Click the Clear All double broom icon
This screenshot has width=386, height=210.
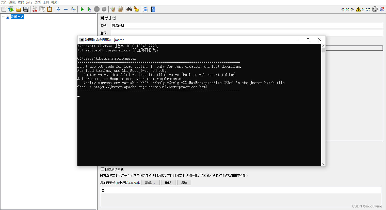[x=120, y=9]
